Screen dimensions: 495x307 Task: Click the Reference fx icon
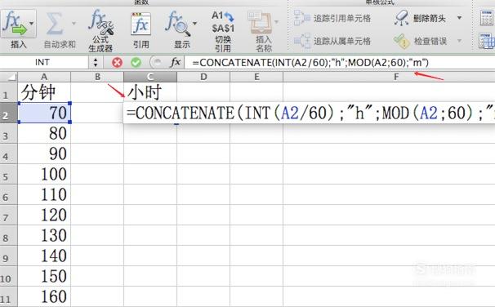click(x=140, y=24)
